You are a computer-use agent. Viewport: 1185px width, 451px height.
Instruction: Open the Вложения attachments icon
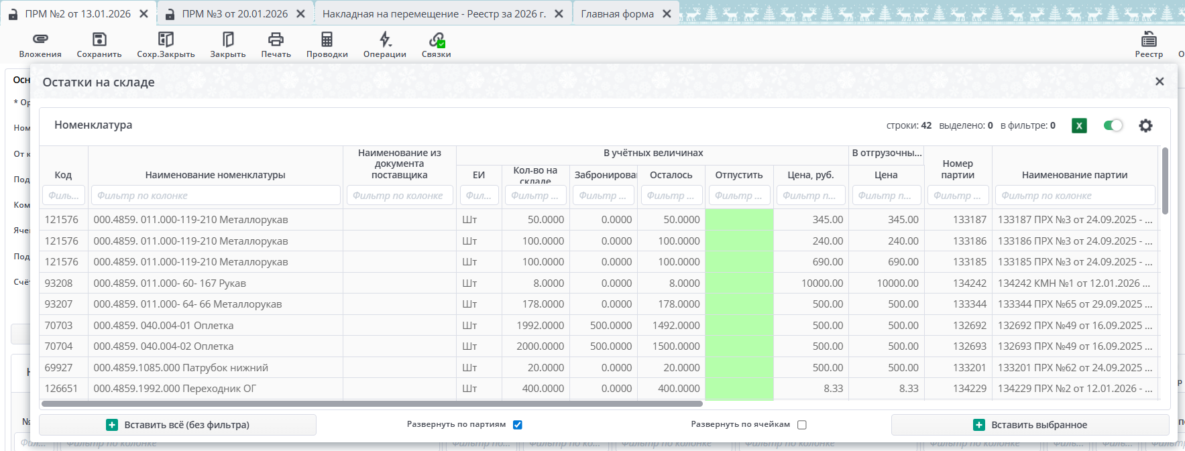[x=40, y=40]
